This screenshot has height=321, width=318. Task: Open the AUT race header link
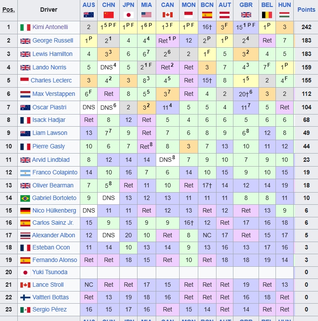point(225,5)
